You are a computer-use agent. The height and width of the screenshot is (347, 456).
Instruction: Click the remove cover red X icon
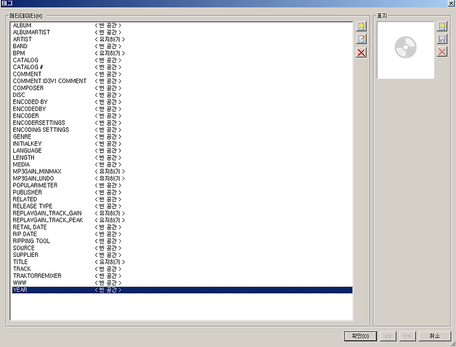[x=442, y=52]
